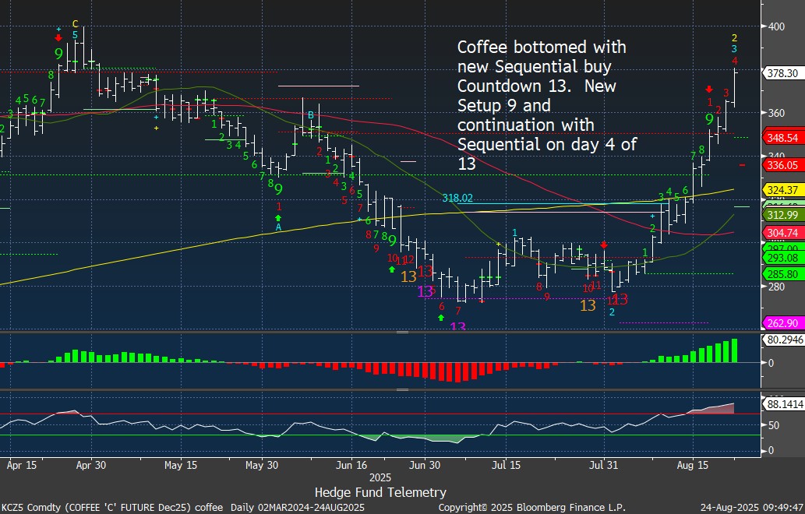
Task: Select the yellow 324.37 moving average tag
Action: pos(782,190)
